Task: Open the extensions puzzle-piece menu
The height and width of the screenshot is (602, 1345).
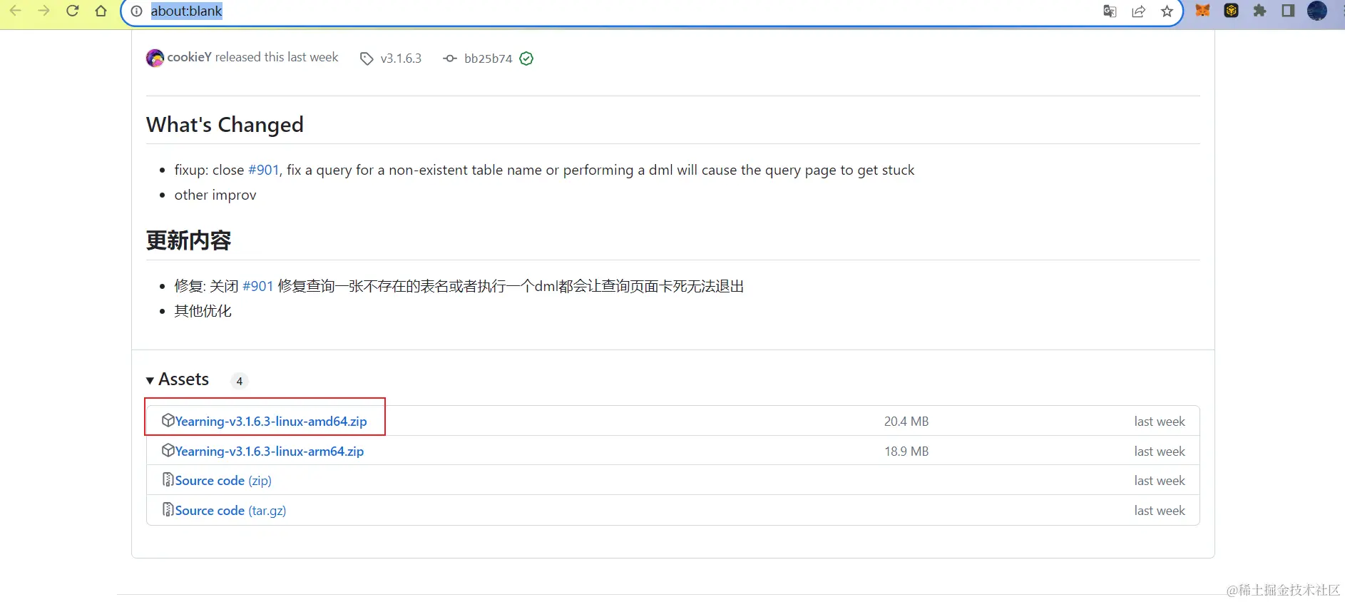Action: (x=1259, y=11)
